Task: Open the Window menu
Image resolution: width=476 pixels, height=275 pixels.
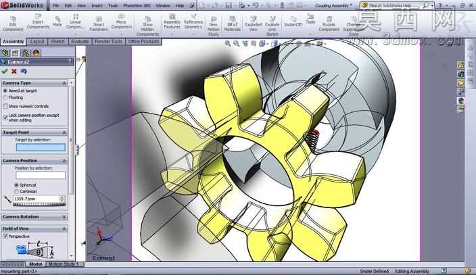Action: [x=163, y=5]
